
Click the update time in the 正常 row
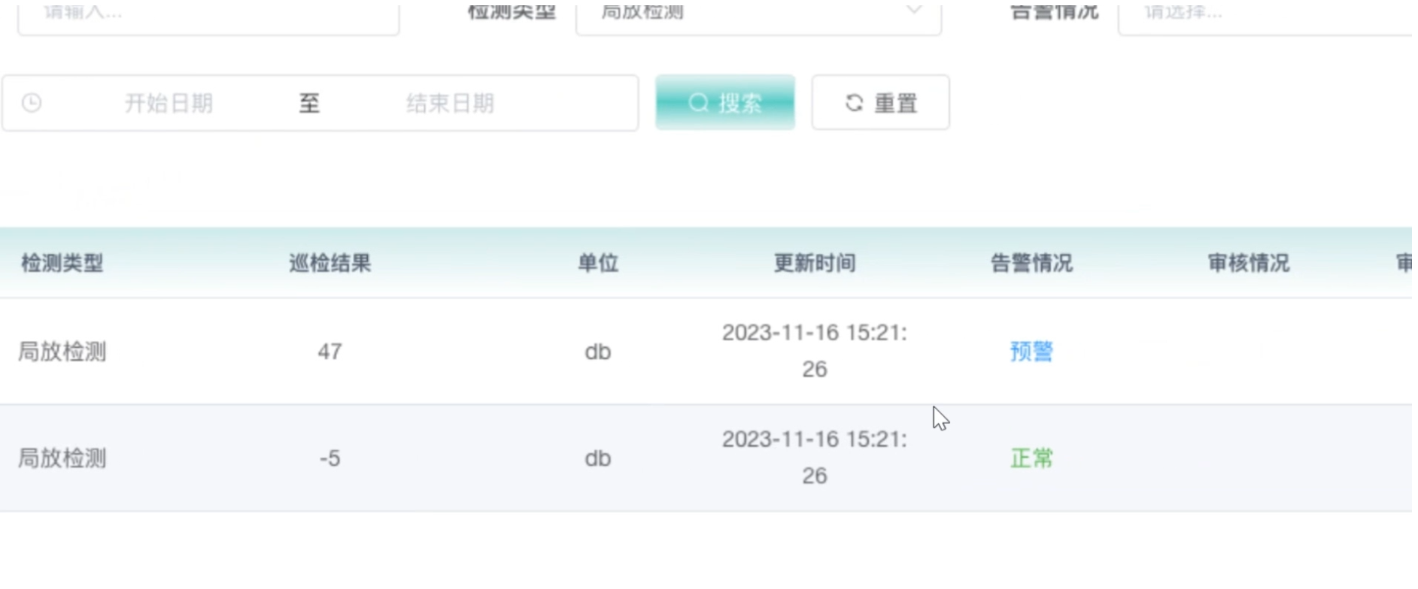point(815,458)
